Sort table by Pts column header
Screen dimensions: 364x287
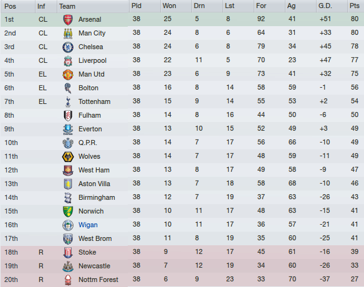[x=356, y=6]
